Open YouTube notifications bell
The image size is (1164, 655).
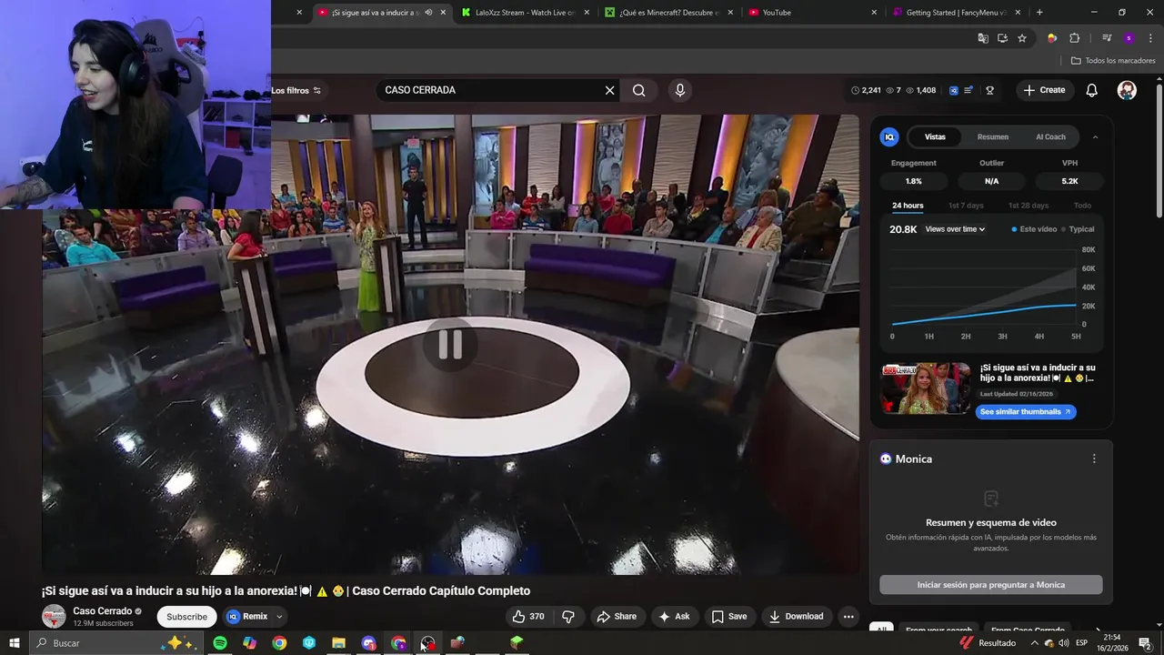pyautogui.click(x=1092, y=90)
